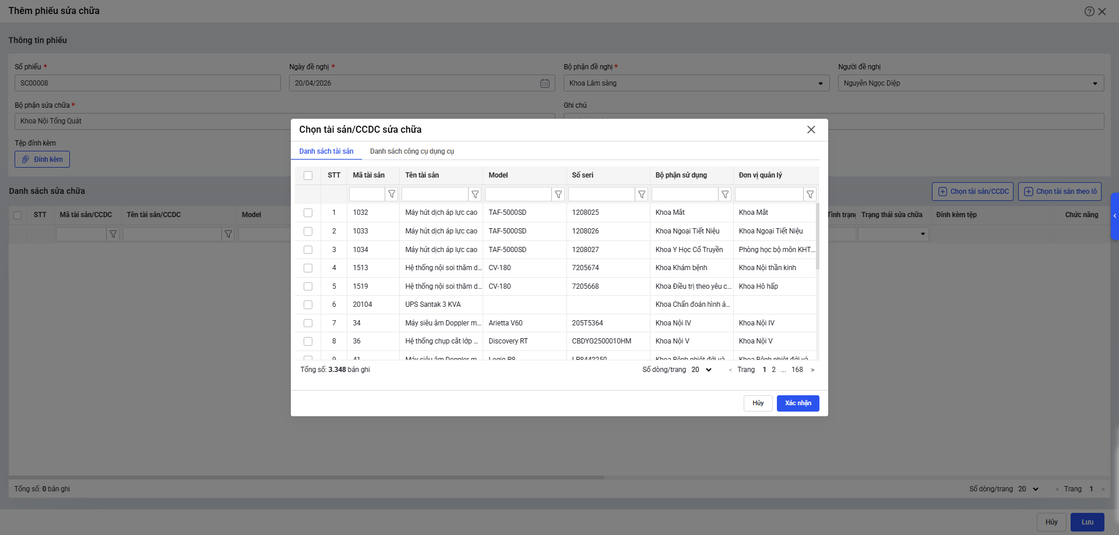Open filter for Bộ phận sử dụng column
This screenshot has height=535, width=1119.
[x=725, y=194]
